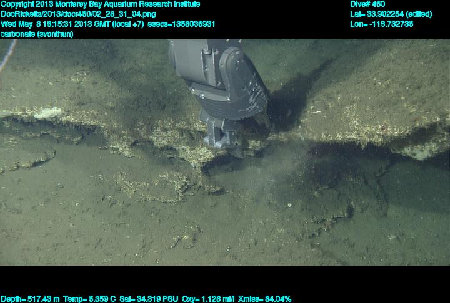The image size is (450, 303).
Task: Click the carbonate (svonthun) annotation label
Action: pos(37,34)
